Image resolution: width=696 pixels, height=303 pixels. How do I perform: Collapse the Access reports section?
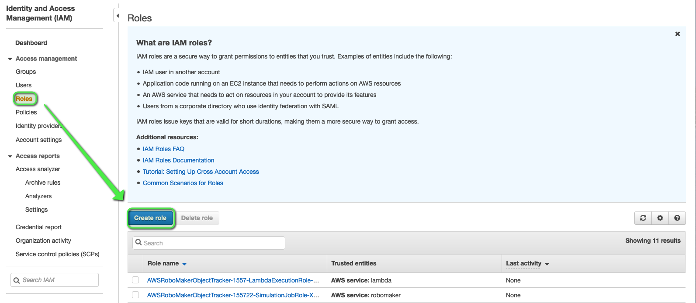[x=10, y=156]
